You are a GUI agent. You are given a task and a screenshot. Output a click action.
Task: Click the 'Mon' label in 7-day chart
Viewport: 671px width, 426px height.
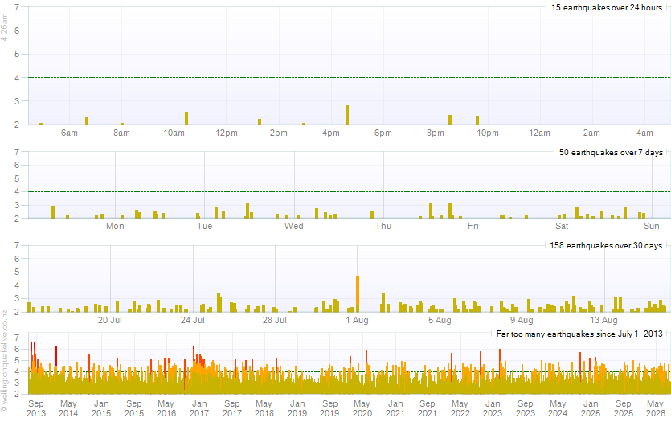(115, 226)
